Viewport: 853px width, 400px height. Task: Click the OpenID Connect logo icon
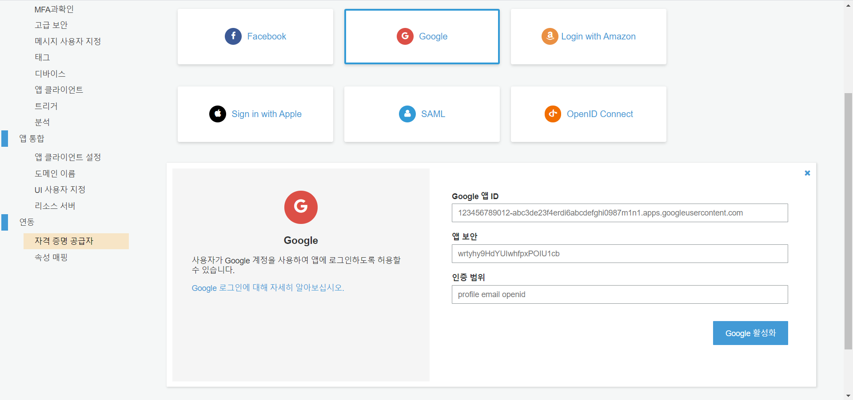tap(553, 114)
